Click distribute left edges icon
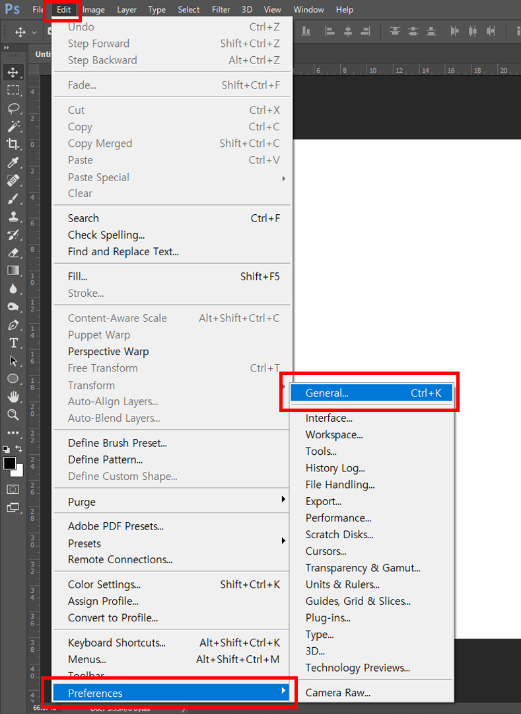Image resolution: width=521 pixels, height=714 pixels. coord(454,31)
